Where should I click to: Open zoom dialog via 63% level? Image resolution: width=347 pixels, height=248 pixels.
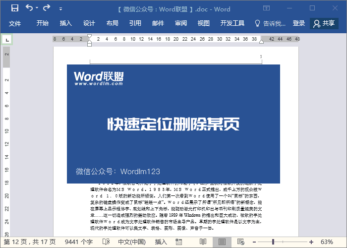327,242
